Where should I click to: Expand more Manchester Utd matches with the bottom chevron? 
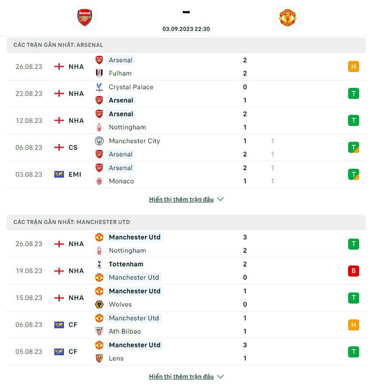pos(220,376)
